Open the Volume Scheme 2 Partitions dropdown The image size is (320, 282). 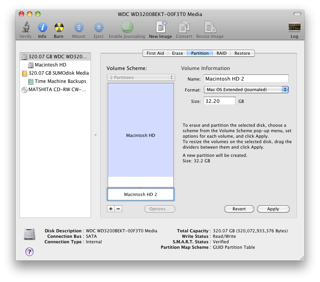point(141,77)
